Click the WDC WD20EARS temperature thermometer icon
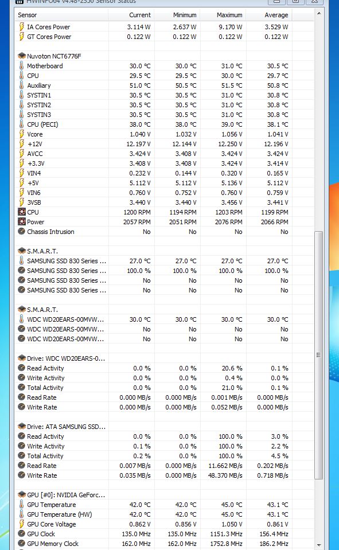Image resolution: width=339 pixels, height=550 pixels. click(x=21, y=319)
